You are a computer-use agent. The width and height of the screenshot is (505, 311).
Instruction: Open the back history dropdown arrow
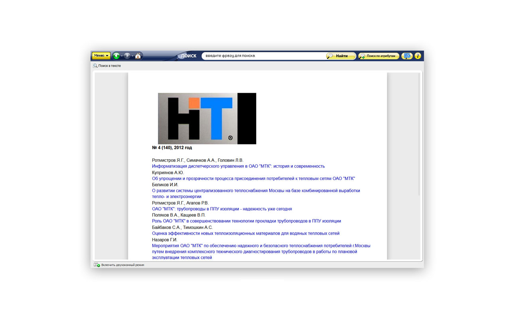(x=122, y=56)
